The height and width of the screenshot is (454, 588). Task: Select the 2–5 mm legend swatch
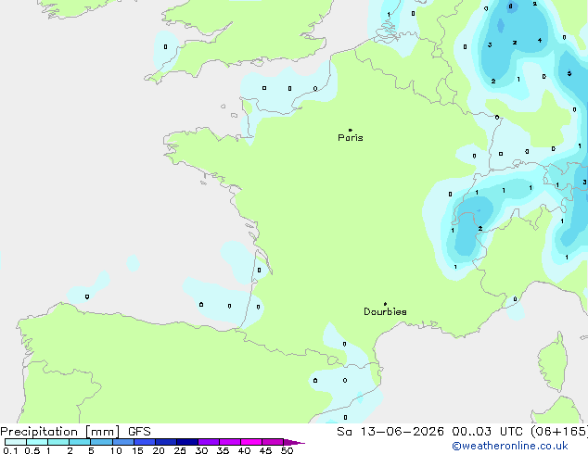click(x=80, y=442)
